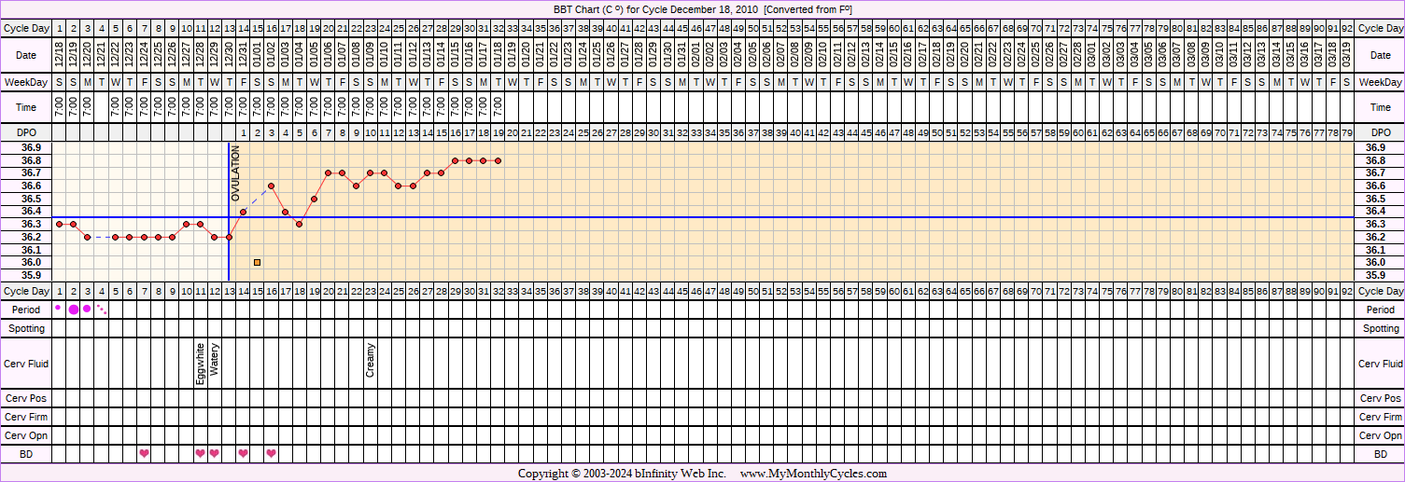Click the orange square marker on cycle day 15
The image size is (1405, 482).
pos(257,263)
